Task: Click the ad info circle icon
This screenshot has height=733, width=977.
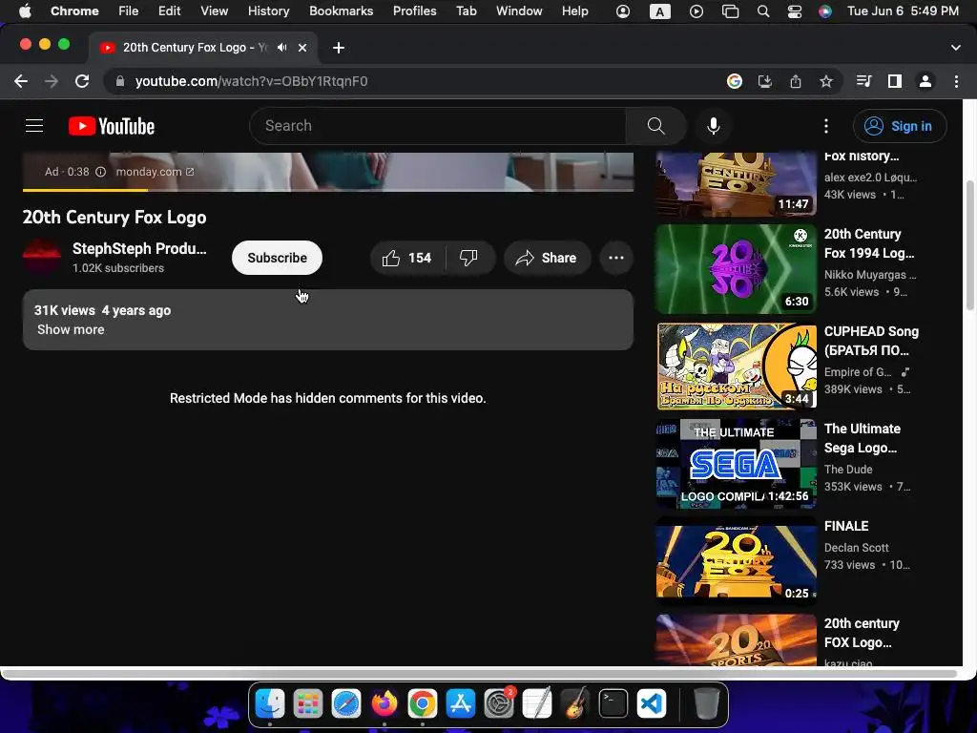Action: (x=100, y=172)
